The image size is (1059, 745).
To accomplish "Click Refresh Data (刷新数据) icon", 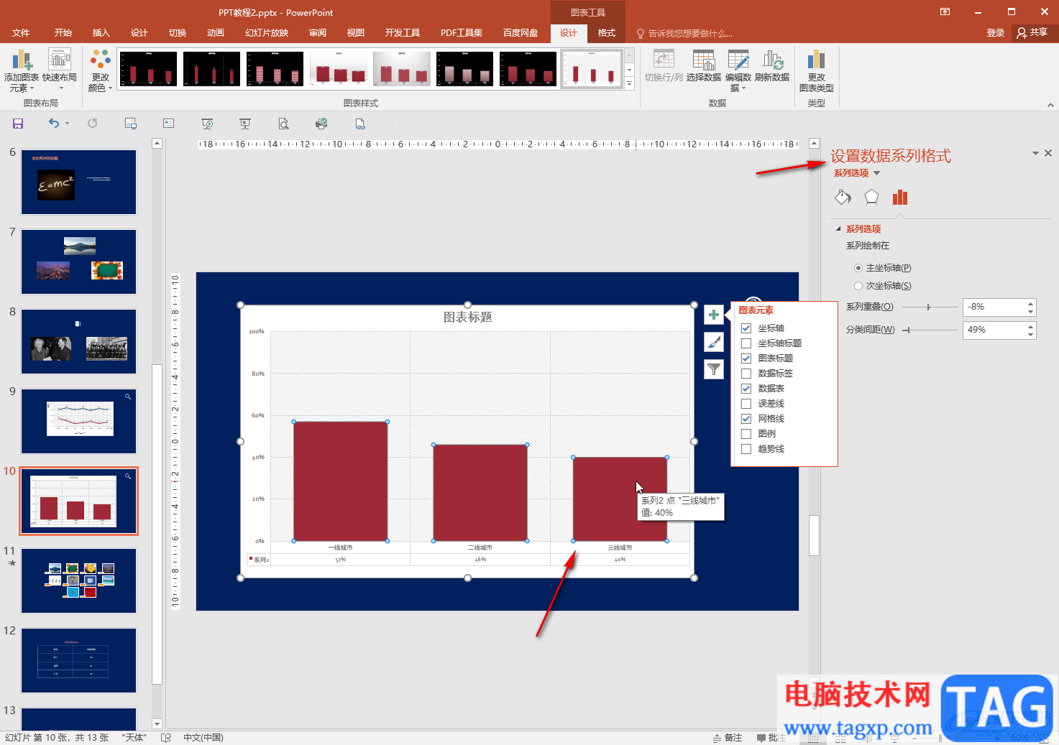I will click(x=772, y=66).
